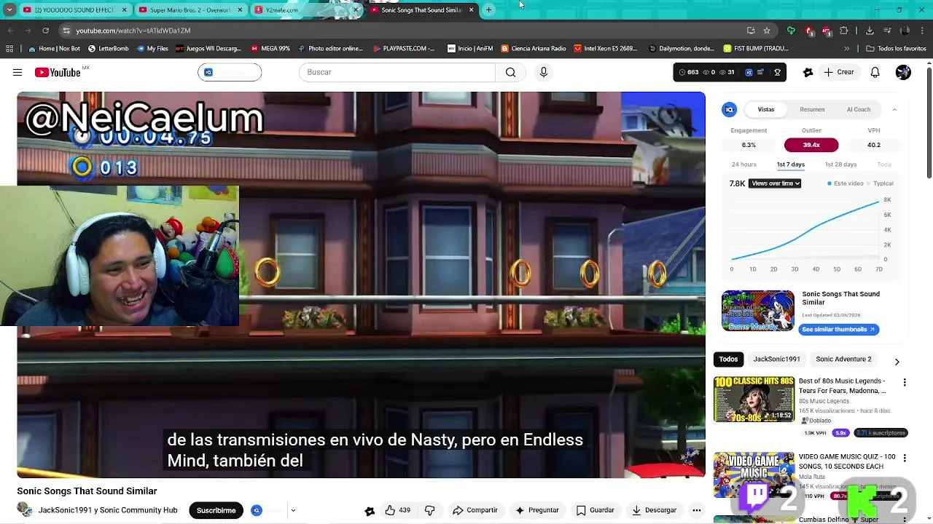933x524 pixels.
Task: Select the Vistas tab in IQ panel
Action: point(766,109)
